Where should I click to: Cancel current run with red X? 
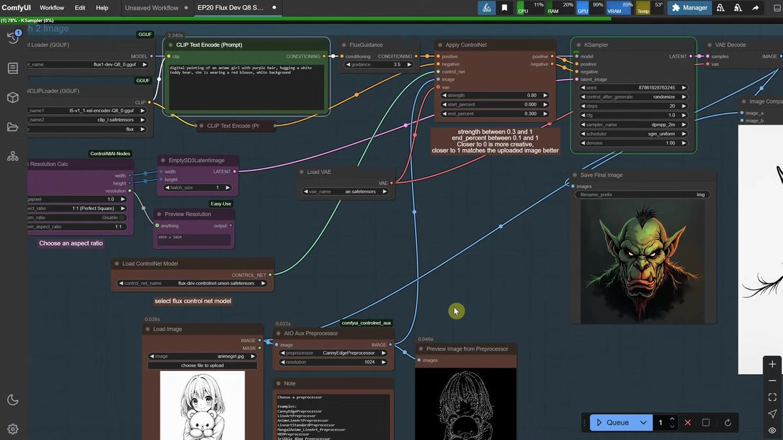(x=688, y=422)
